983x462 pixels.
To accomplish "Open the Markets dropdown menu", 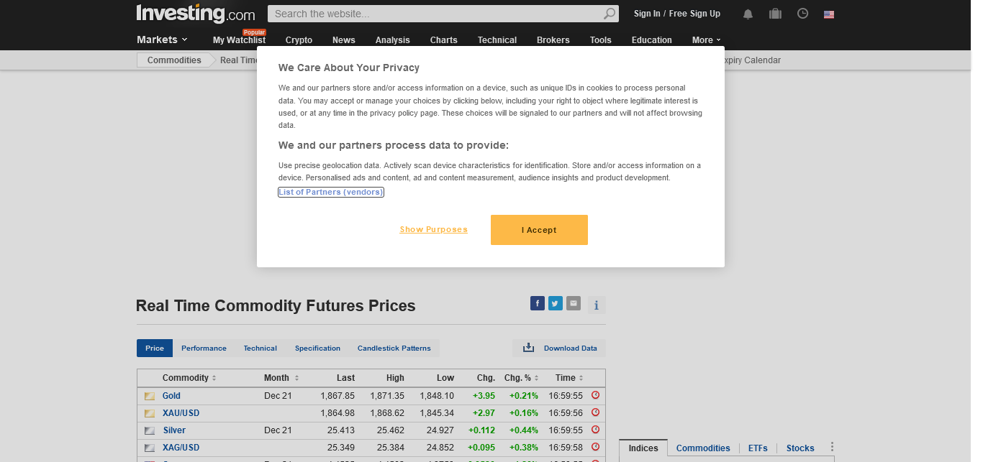I will tap(162, 40).
